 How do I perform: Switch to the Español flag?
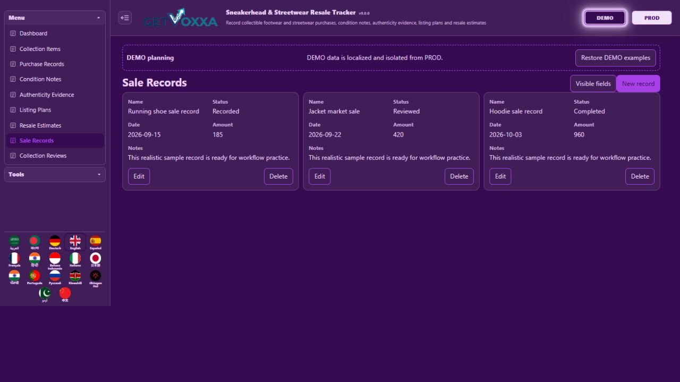[x=96, y=242]
